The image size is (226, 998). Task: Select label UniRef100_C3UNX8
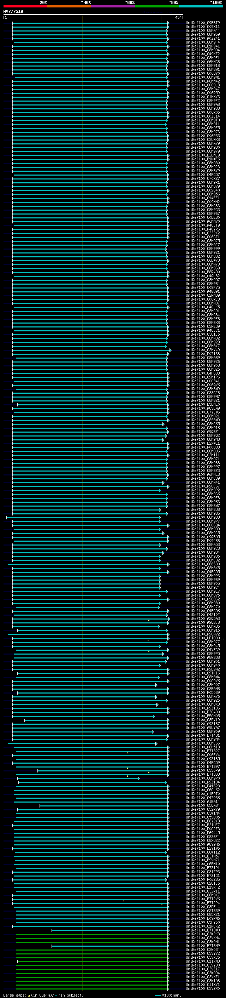pyautogui.click(x=203, y=139)
